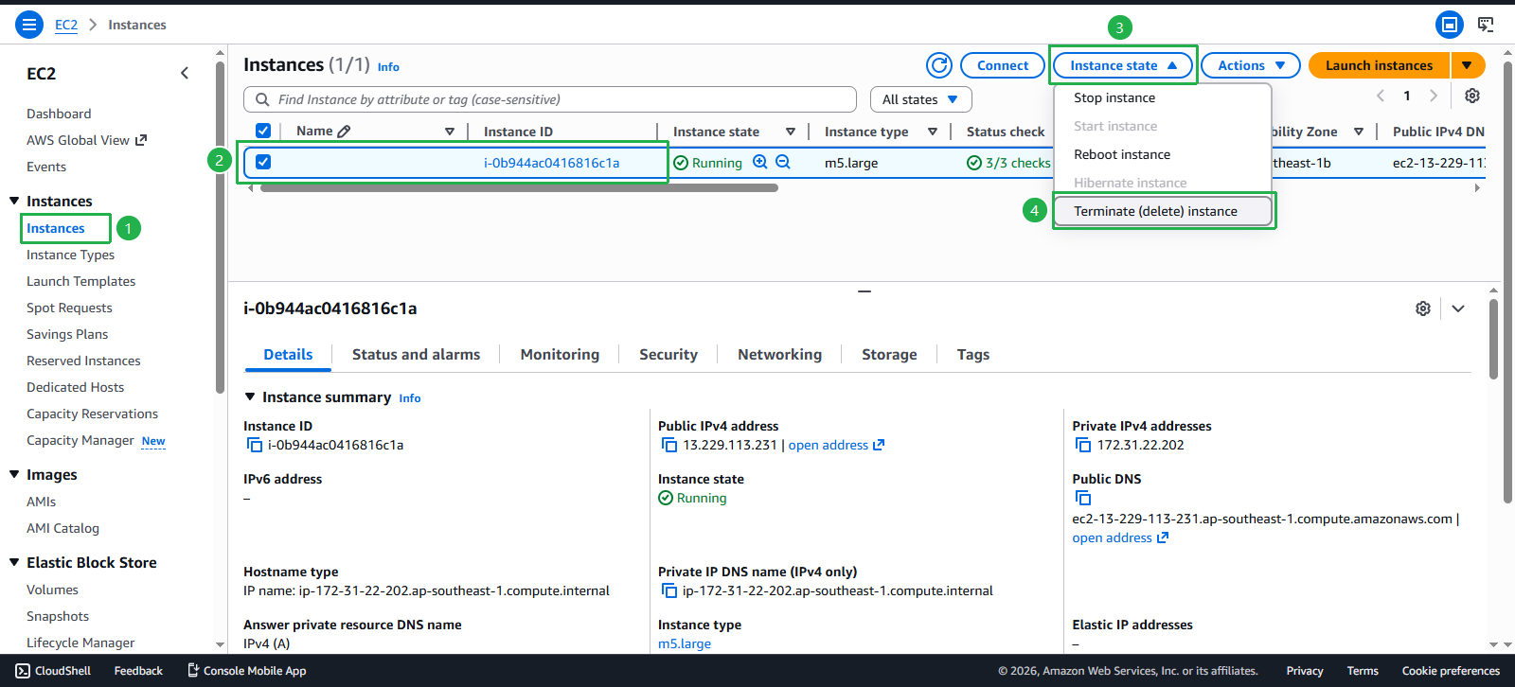Uncheck instance i-0b944ac0416816c1a row checkbox
Image resolution: width=1515 pixels, height=687 pixels.
[263, 162]
